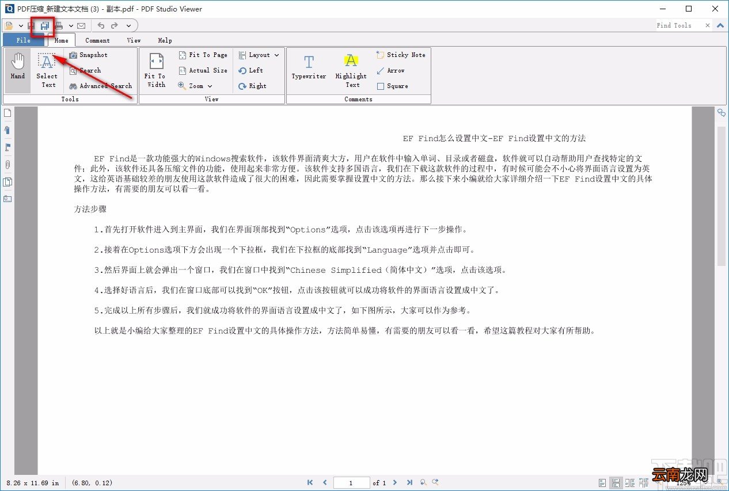
Task: Click the Email envelope icon
Action: point(81,25)
